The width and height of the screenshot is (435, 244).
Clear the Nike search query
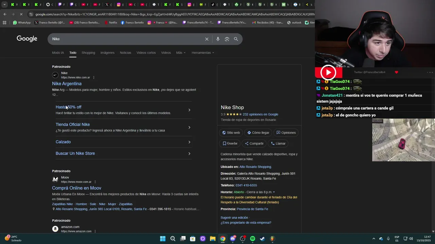click(207, 39)
